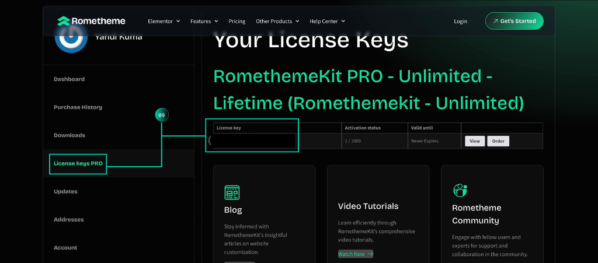Open Purchase History in the sidebar

point(78,107)
